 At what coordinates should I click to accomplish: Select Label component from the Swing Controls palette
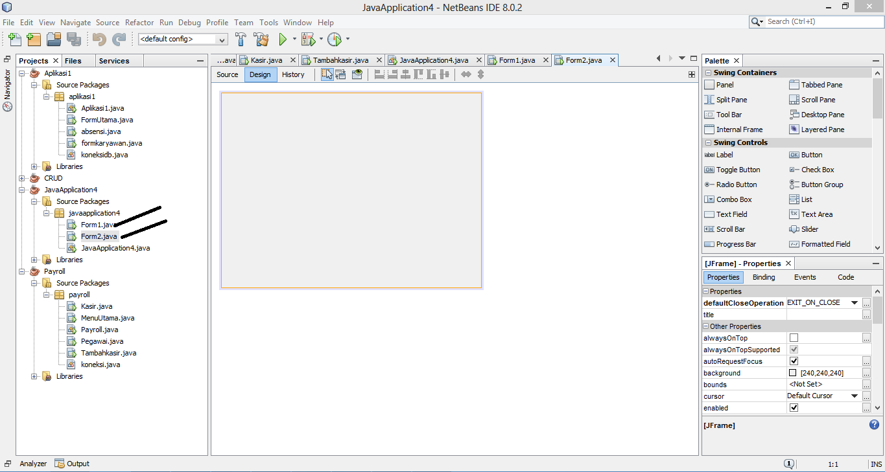tap(718, 155)
